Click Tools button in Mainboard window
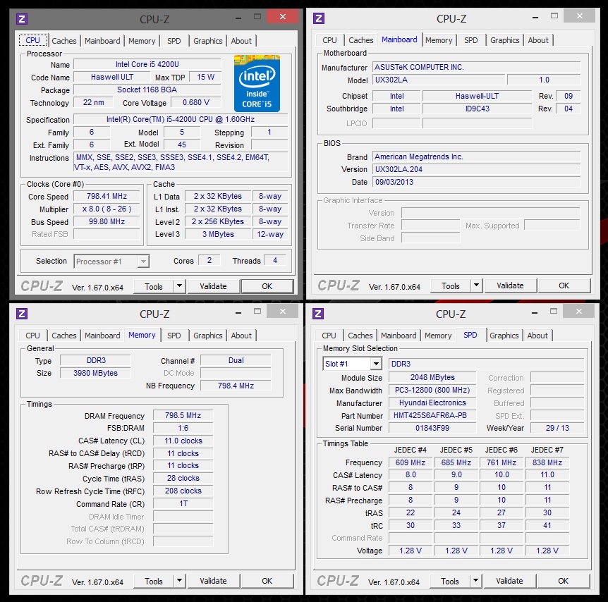This screenshot has width=608, height=602. click(x=451, y=285)
